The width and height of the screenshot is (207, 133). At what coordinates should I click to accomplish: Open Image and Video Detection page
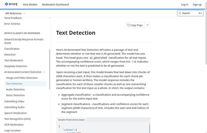pyautogui.click(x=22, y=78)
